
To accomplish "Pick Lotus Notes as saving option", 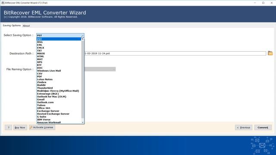I will (59, 79).
